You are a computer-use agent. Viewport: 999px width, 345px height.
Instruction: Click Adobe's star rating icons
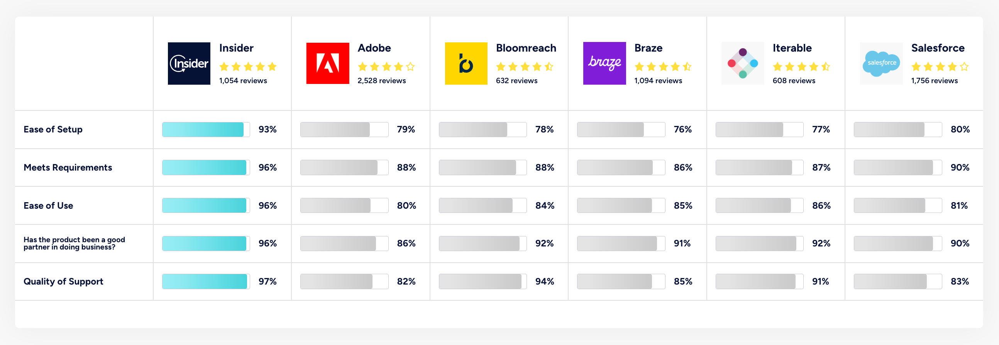[x=386, y=67]
